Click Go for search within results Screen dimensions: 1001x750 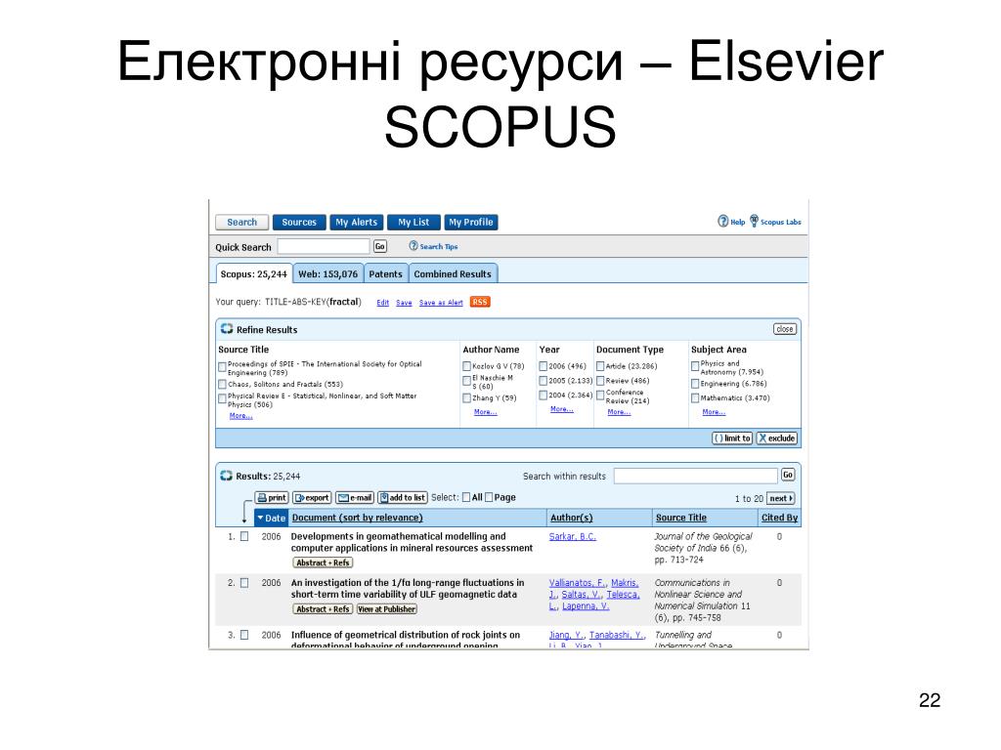788,475
